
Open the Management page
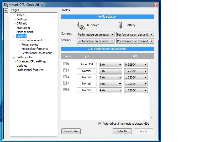click(25, 32)
